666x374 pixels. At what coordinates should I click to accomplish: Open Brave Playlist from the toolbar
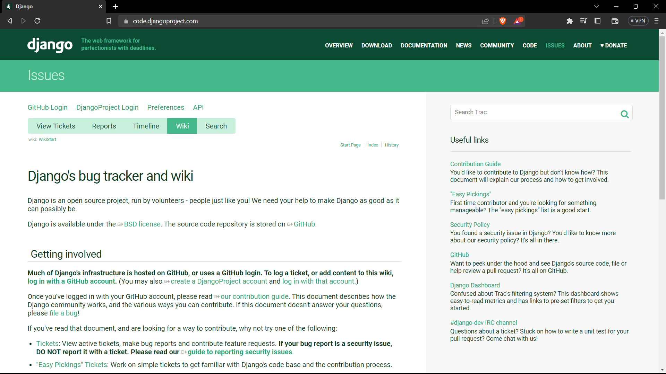583,21
